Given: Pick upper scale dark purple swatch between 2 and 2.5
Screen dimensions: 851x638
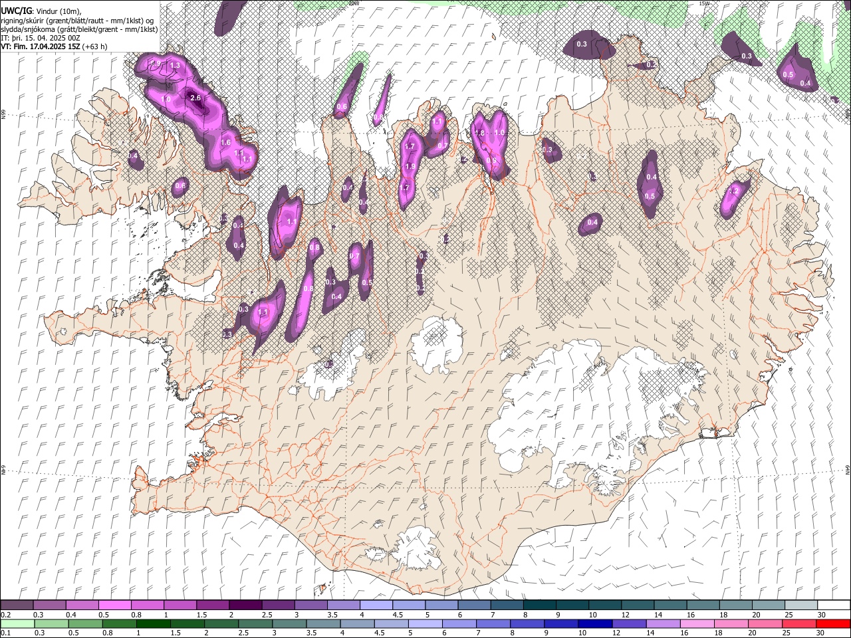Looking at the screenshot, I should [245, 605].
